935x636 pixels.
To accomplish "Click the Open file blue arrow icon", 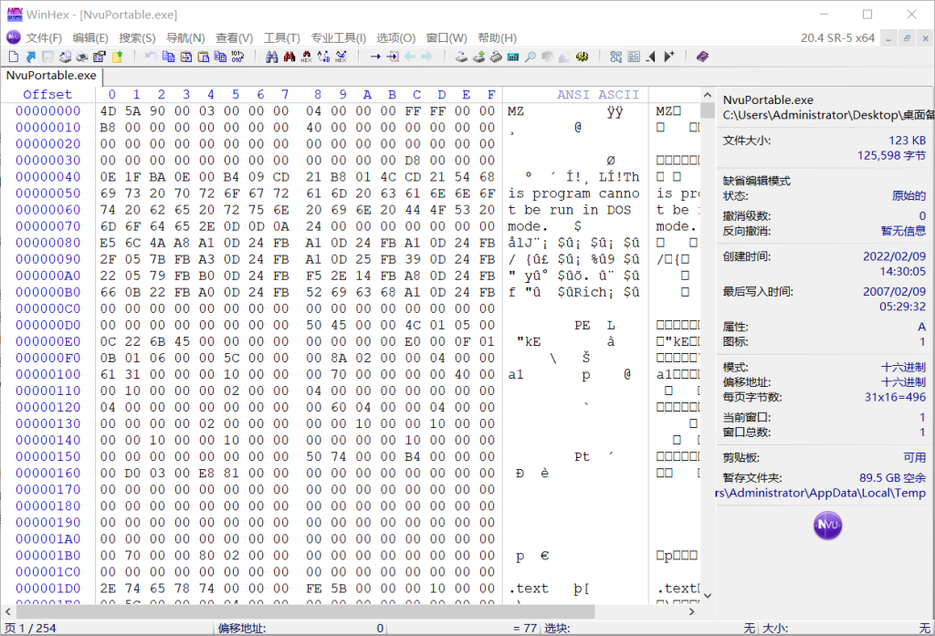I will point(31,57).
